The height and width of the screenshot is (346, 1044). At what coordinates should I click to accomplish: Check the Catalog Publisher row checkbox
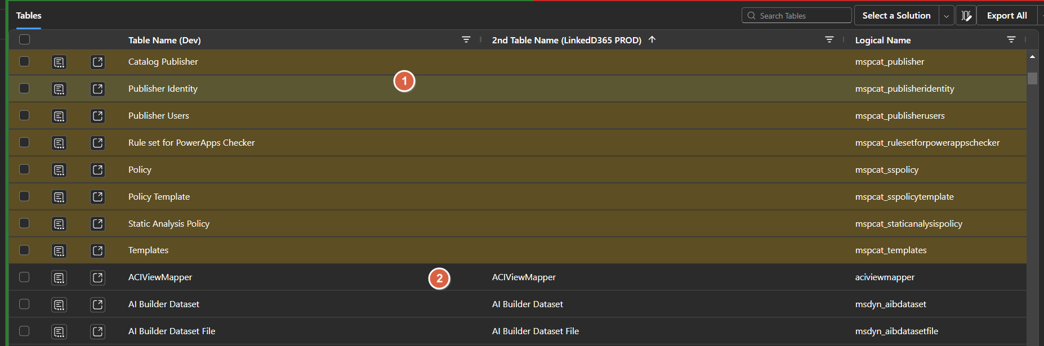tap(24, 61)
